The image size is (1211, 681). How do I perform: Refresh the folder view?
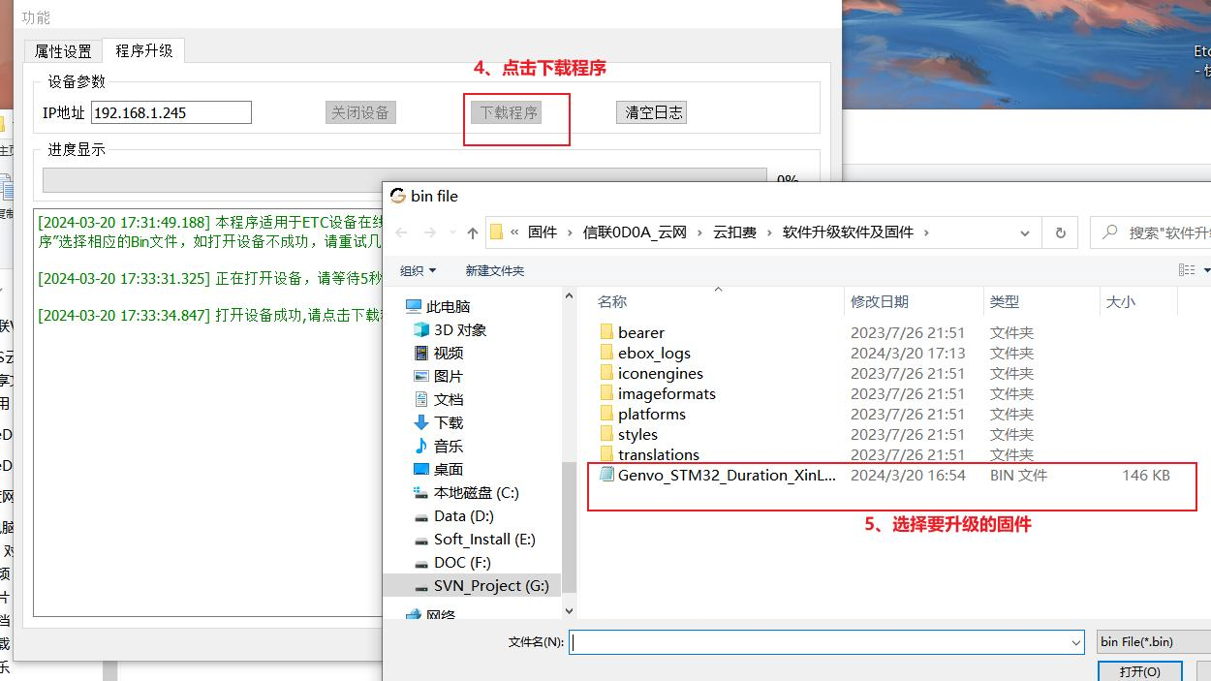click(1060, 232)
